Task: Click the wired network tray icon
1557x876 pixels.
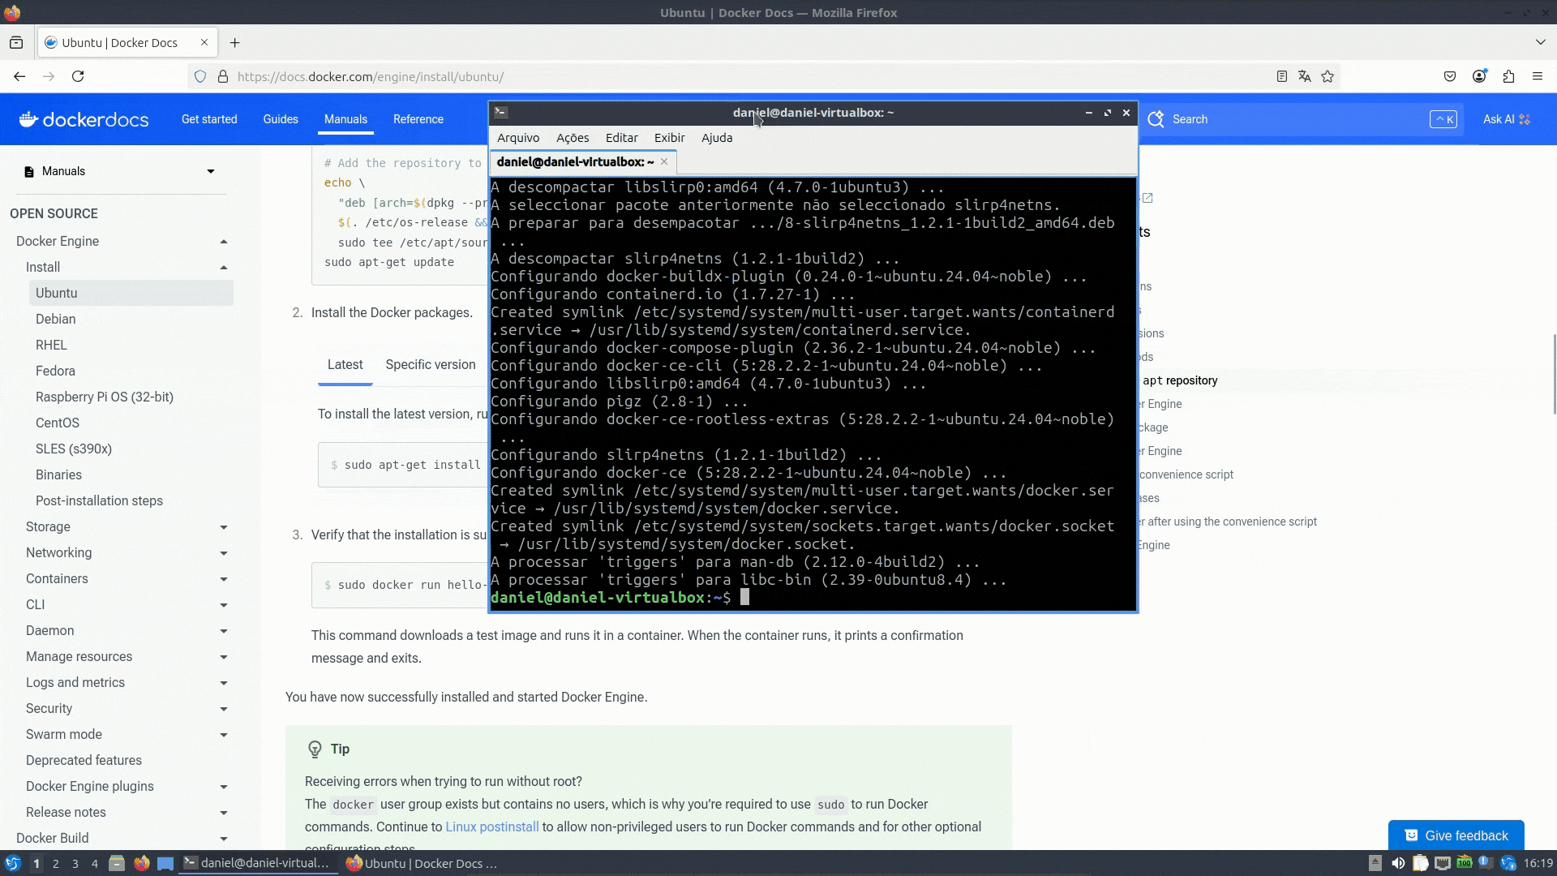Action: click(1442, 863)
